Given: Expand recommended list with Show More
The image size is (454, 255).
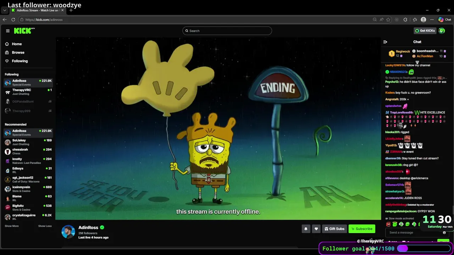Looking at the screenshot, I should click(11, 226).
